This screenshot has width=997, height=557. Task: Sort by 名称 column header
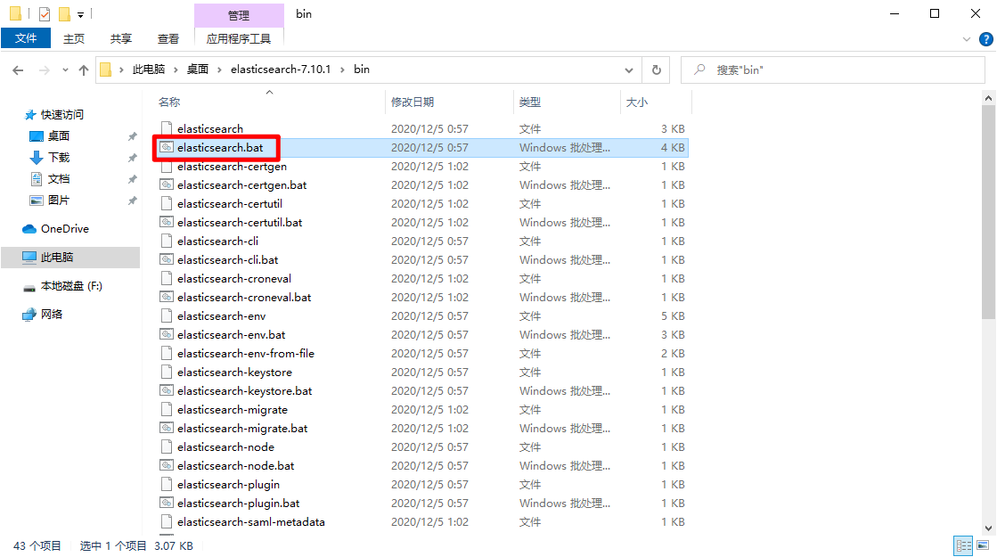(169, 102)
